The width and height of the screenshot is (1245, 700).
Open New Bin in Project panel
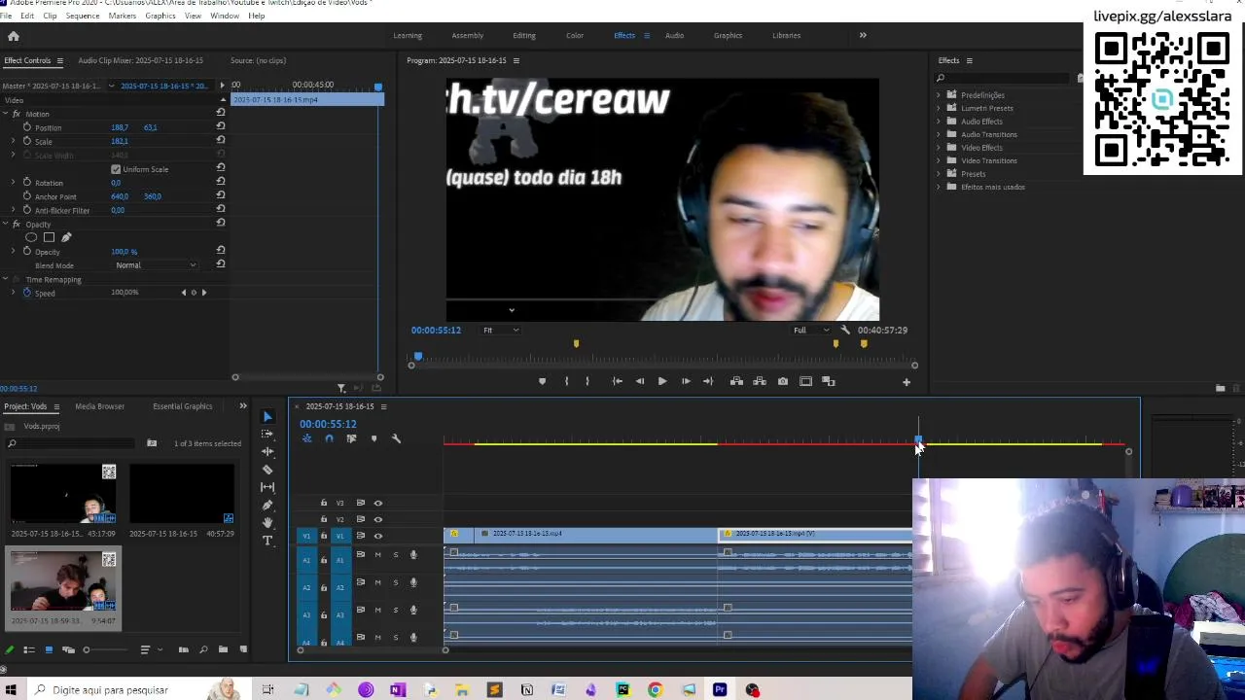click(223, 649)
